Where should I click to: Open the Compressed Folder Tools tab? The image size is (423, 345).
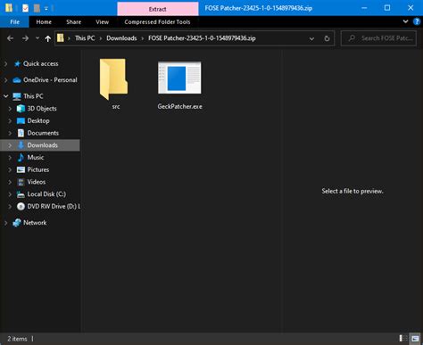click(157, 22)
